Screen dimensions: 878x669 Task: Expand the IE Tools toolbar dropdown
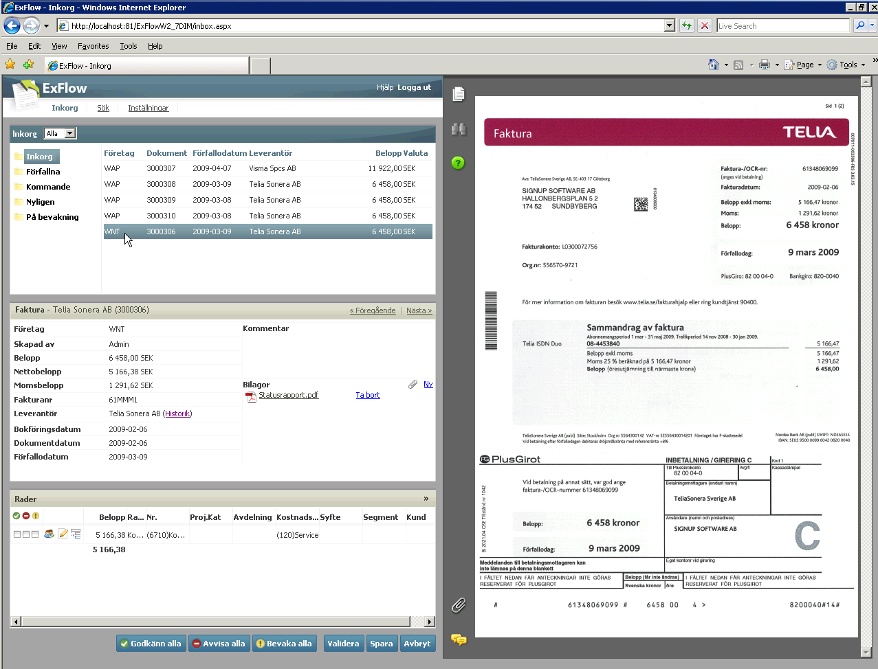(863, 65)
